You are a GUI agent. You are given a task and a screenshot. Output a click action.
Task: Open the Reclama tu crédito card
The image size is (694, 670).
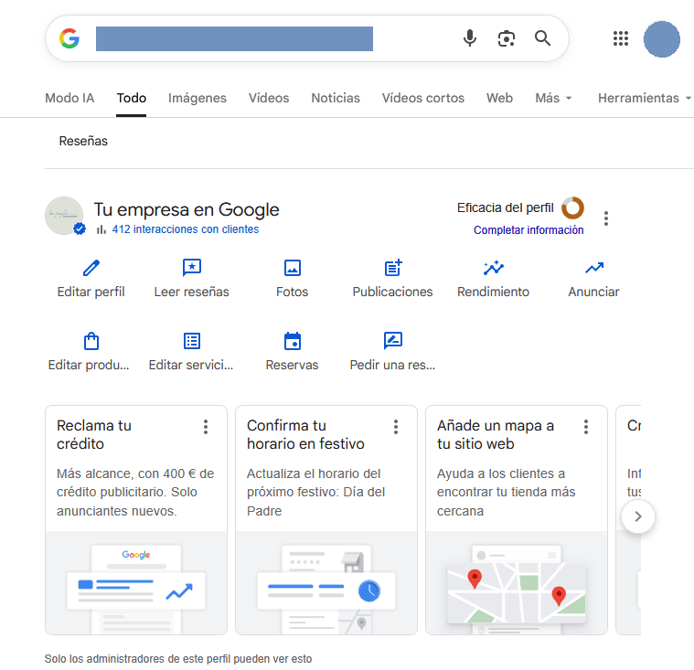tap(136, 520)
